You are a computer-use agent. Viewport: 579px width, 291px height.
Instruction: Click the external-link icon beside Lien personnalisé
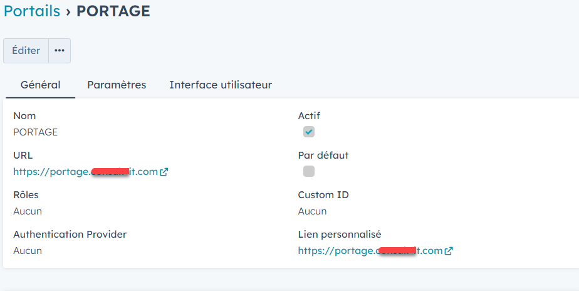coord(449,251)
